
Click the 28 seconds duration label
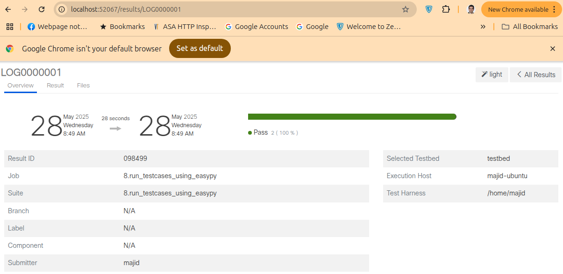tap(116, 118)
